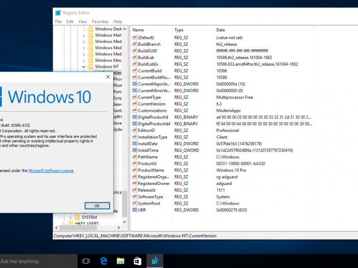Viewport: 358px width, 268px height.
Task: Click the tree horizontal scroll right arrow
Action: (119, 228)
